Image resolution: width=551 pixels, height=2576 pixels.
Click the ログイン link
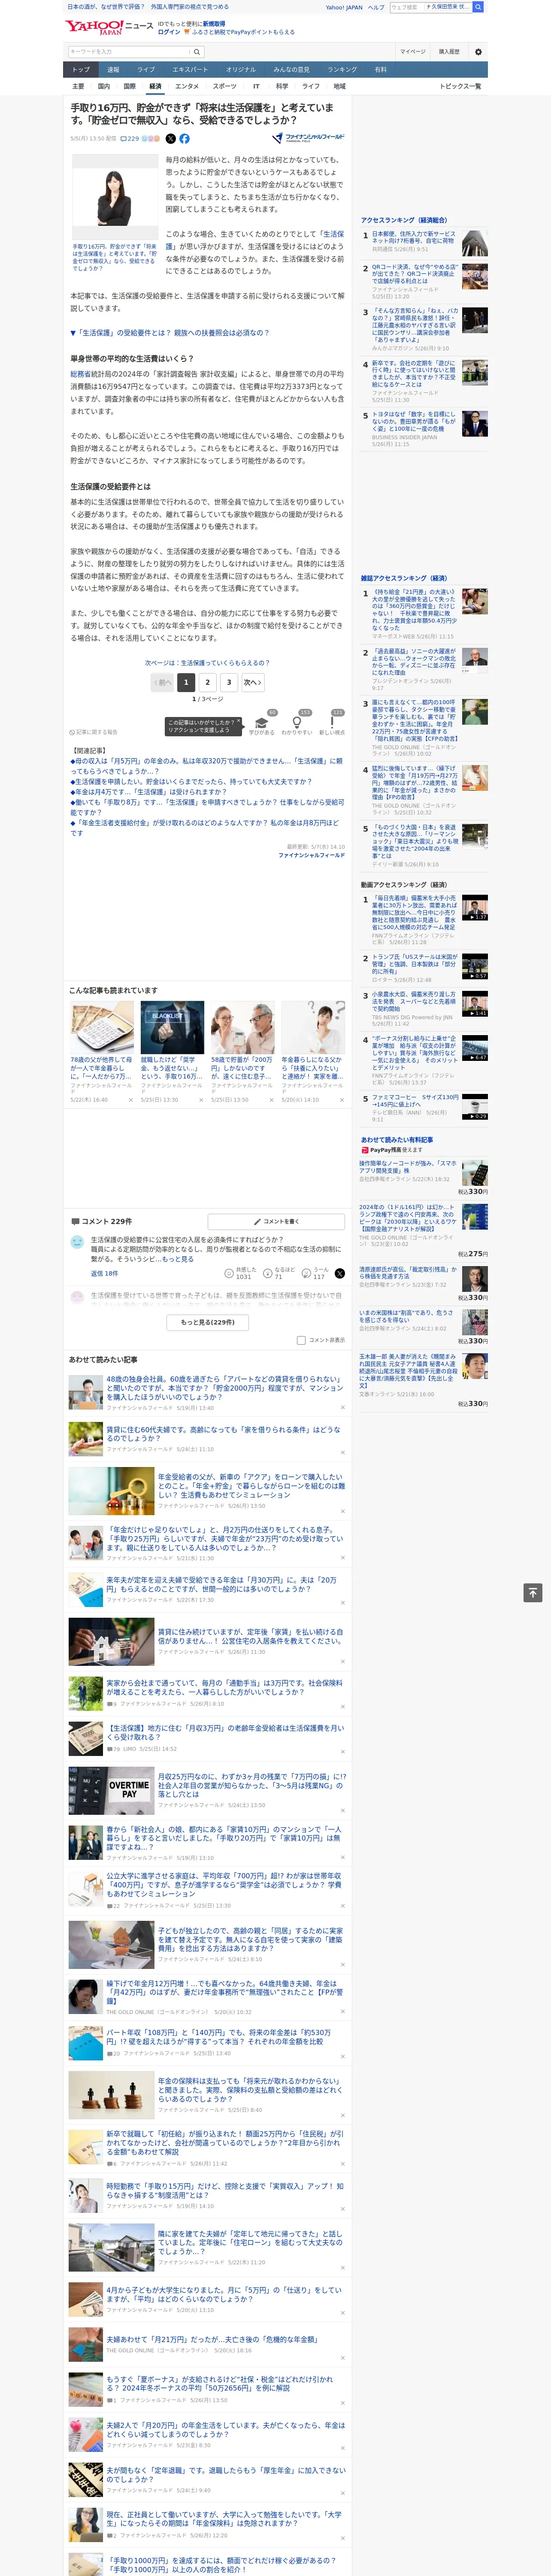(x=169, y=32)
